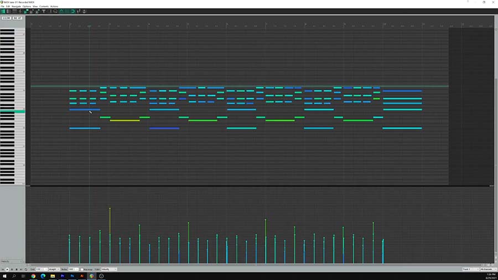Open Google Chrome from the taskbar
Viewport: 498px width, 280px height.
pyautogui.click(x=33, y=276)
